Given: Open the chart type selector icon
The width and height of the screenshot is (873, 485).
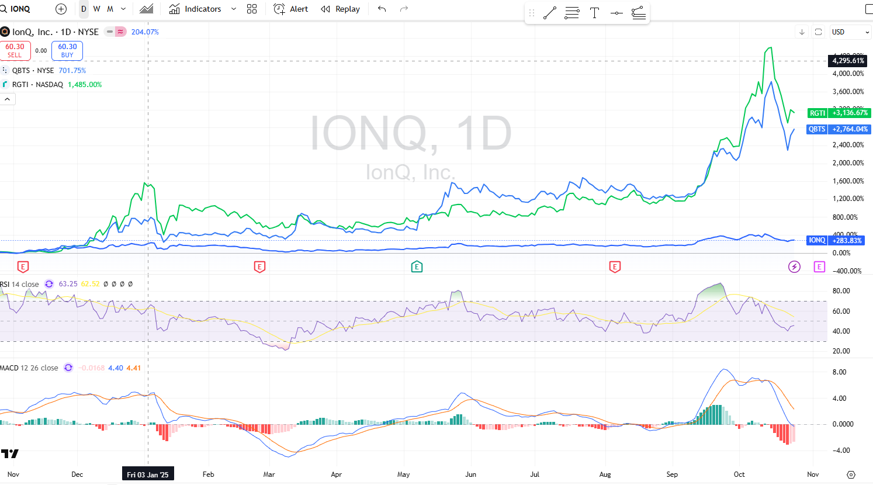Looking at the screenshot, I should [147, 9].
